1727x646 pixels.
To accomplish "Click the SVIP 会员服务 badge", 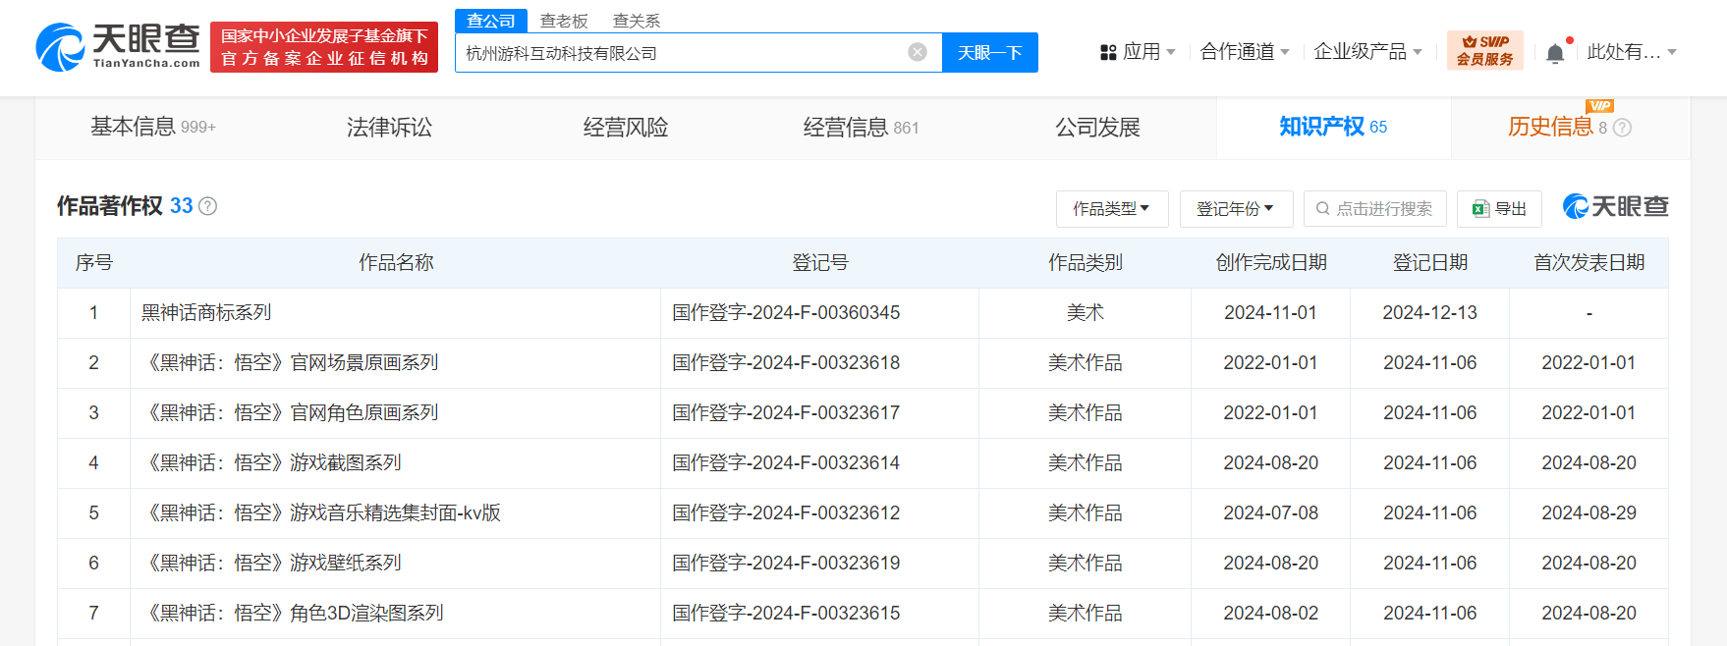I will pyautogui.click(x=1484, y=51).
